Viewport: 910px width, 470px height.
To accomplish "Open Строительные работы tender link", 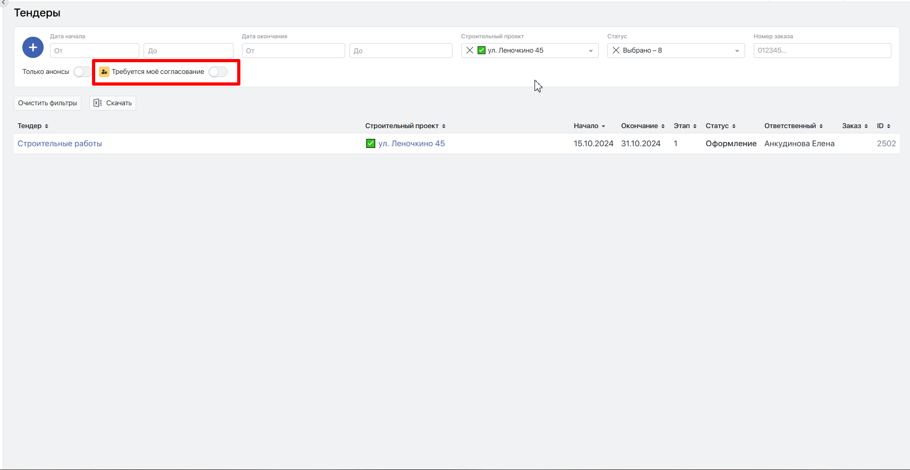I will click(x=60, y=144).
